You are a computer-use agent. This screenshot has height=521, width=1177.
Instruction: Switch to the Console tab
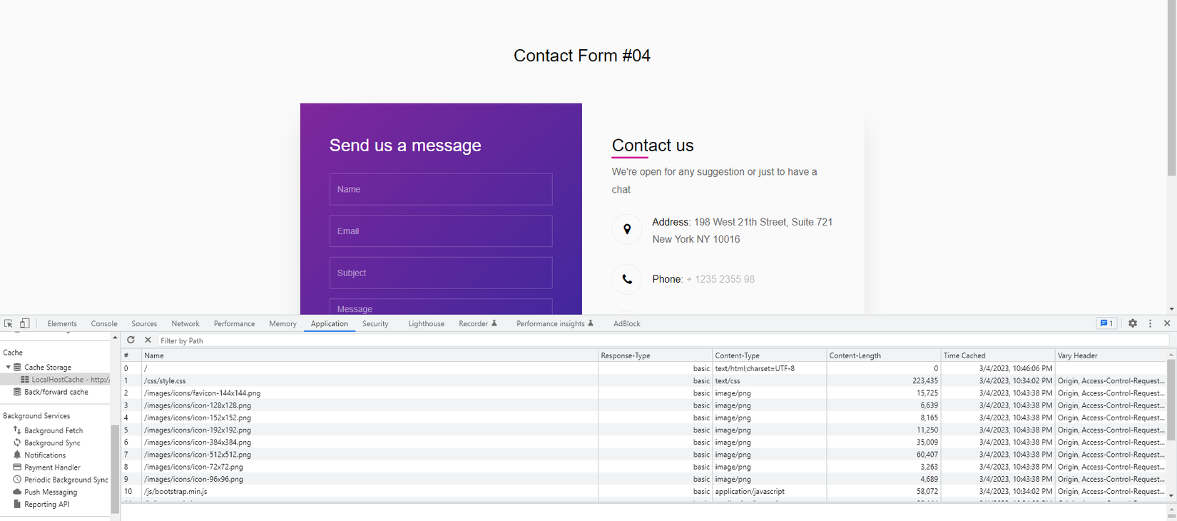pos(104,323)
